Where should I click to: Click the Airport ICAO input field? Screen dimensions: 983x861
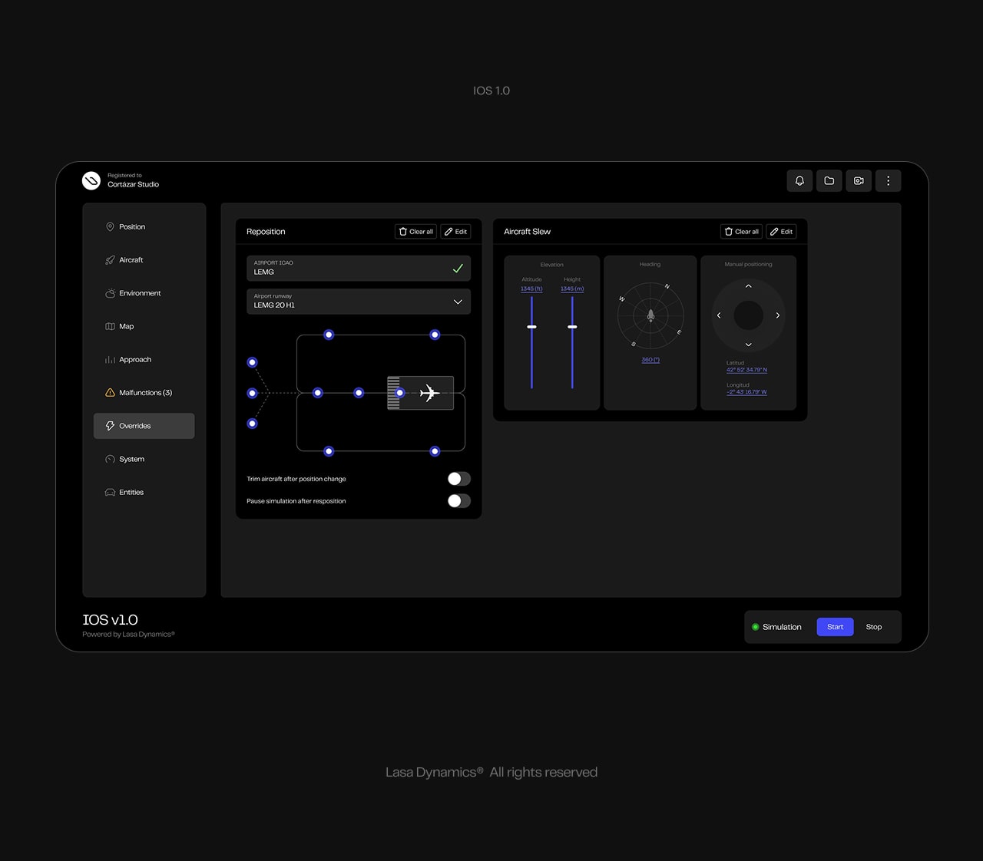349,268
